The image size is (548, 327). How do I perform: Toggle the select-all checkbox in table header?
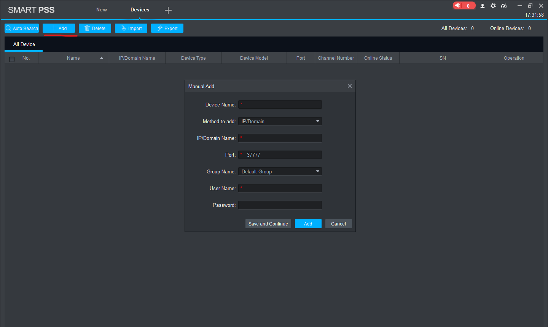coord(12,59)
